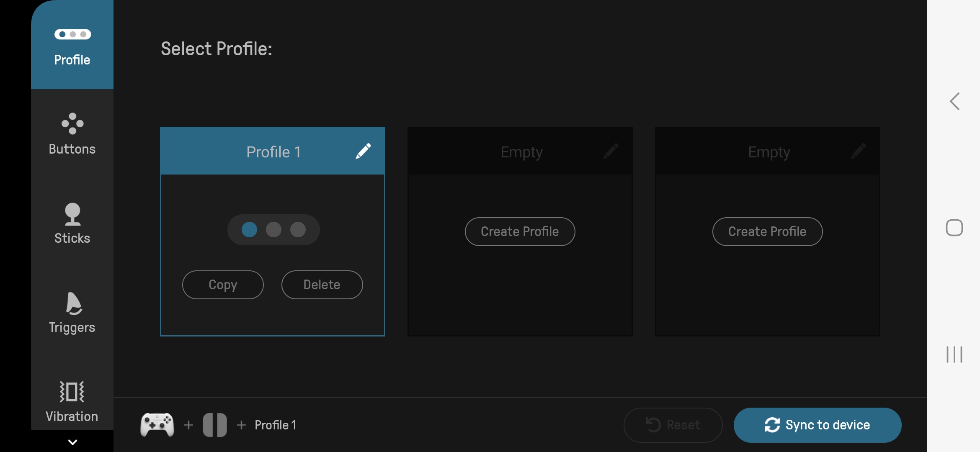
Task: Click the Switch console mode icon
Action: coord(214,425)
